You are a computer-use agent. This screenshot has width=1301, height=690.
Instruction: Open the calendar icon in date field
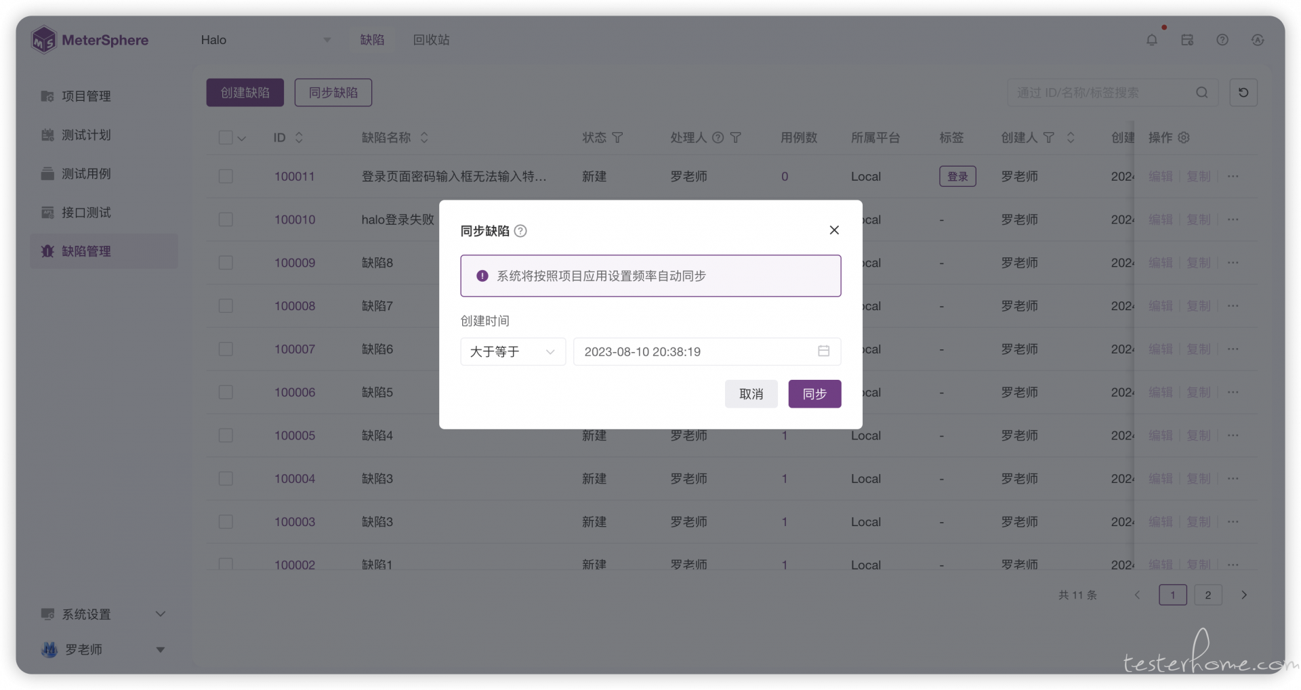tap(823, 351)
